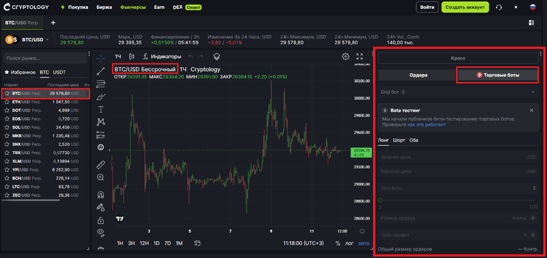547x258 pixels.
Task: Click the Нижняя цена input field
Action: click(x=458, y=157)
